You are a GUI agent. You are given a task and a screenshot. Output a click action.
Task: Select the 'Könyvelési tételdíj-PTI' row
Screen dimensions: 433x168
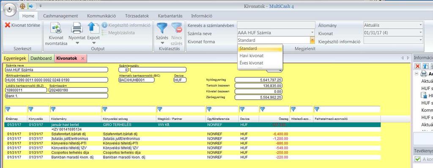(192, 143)
